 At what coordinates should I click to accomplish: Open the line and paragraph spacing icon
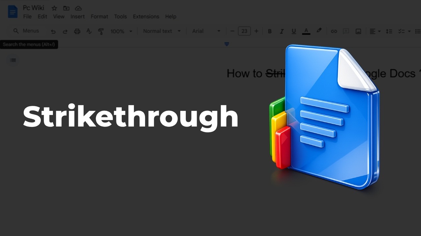click(x=389, y=31)
